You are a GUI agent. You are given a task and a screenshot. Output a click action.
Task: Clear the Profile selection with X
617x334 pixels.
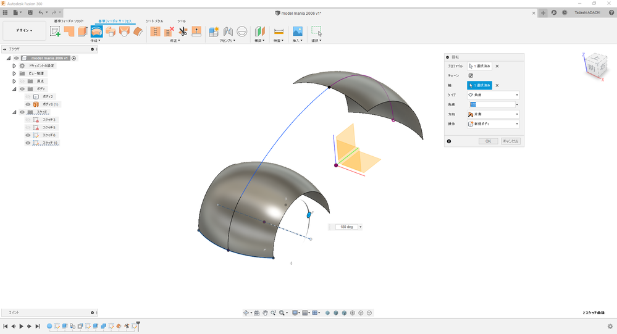point(497,66)
